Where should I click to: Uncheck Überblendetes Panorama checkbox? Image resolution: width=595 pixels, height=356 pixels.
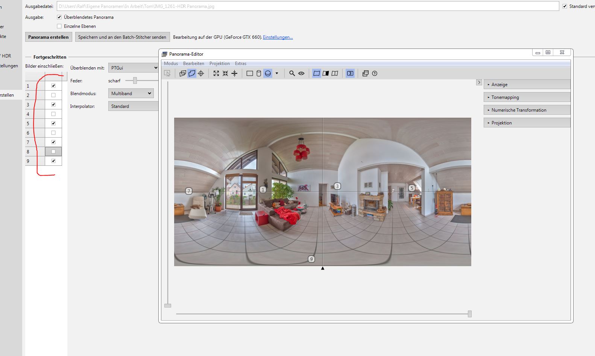coord(59,17)
